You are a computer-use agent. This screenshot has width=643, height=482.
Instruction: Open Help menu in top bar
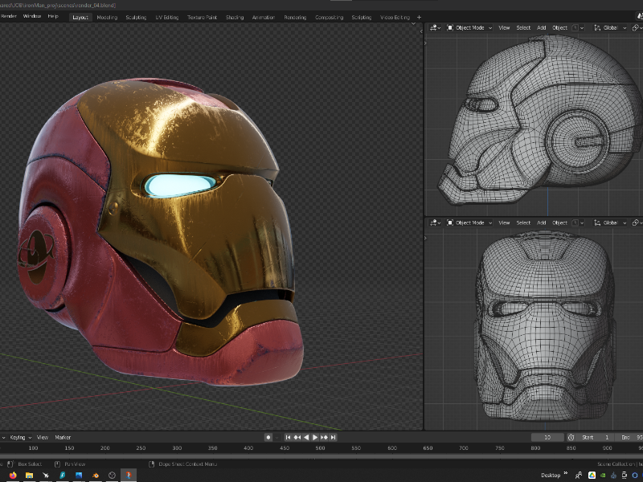point(53,16)
